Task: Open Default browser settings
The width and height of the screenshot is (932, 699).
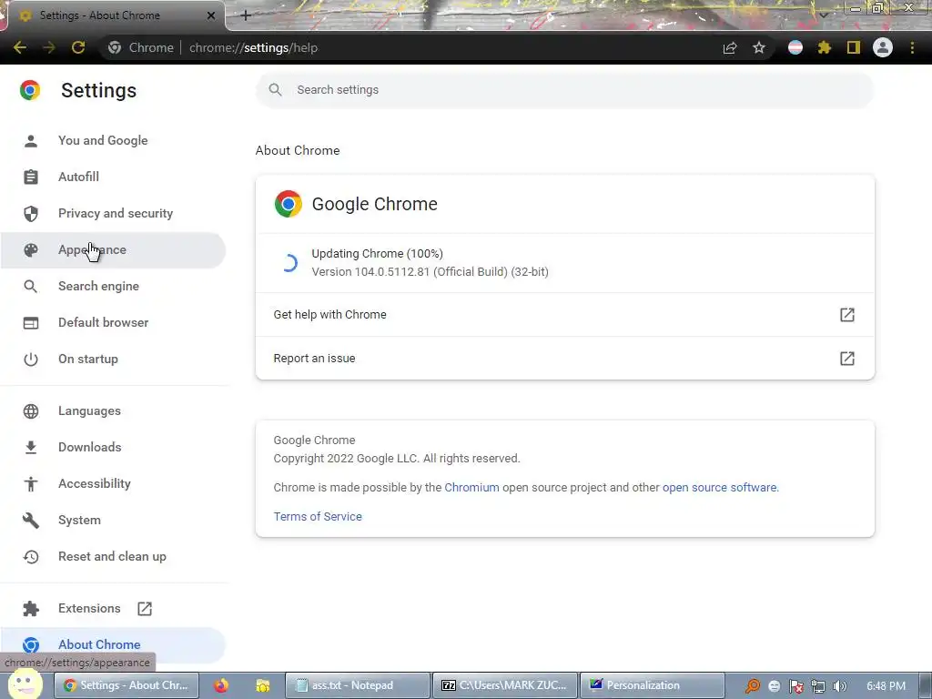Action: tap(113, 322)
